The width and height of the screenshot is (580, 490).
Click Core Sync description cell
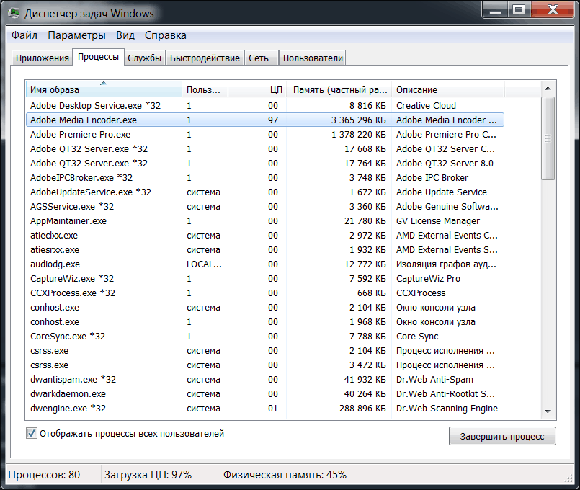pyautogui.click(x=417, y=337)
